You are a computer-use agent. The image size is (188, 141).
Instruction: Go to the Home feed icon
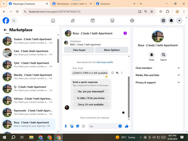pos(53,21)
